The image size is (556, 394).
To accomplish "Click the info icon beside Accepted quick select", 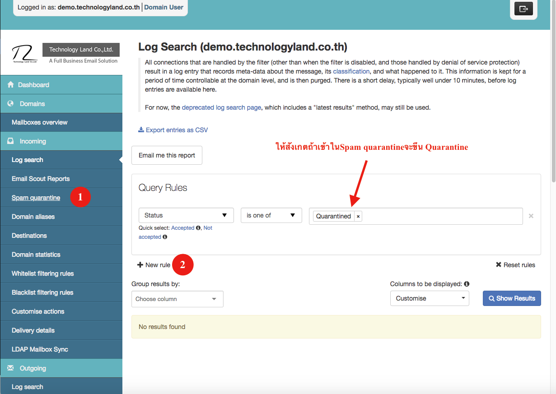I will tap(198, 227).
